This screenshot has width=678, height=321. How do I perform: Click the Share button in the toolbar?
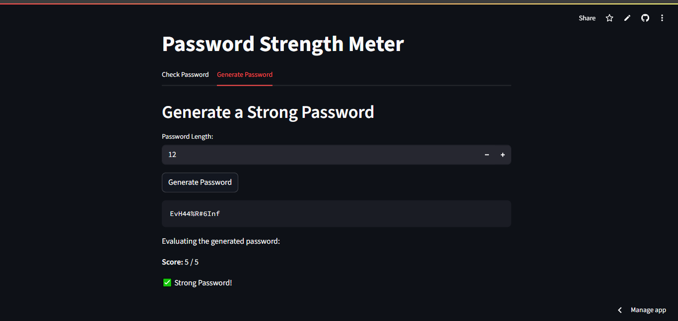(587, 18)
